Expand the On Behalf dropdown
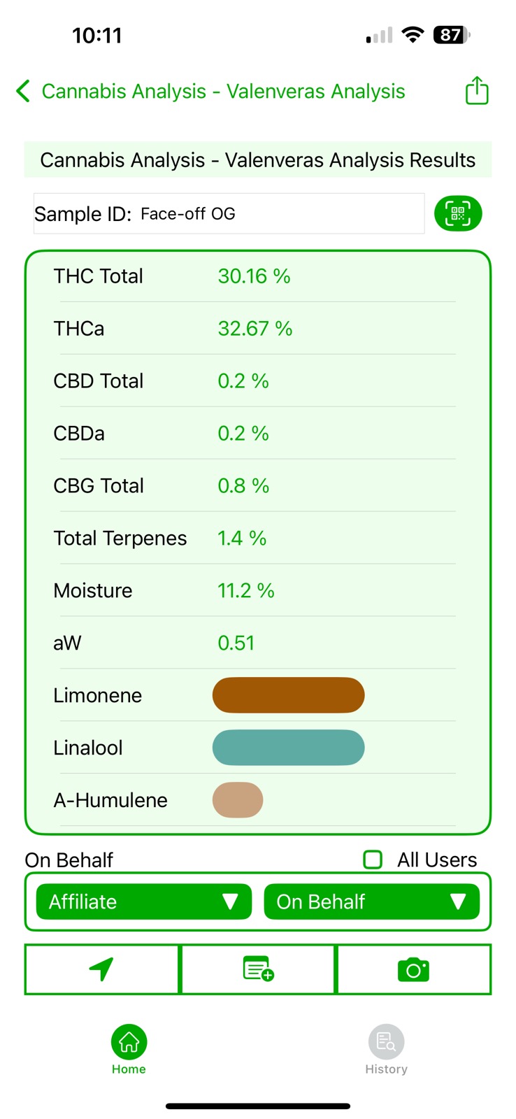Screen dimensions: 516x1119 click(x=372, y=901)
